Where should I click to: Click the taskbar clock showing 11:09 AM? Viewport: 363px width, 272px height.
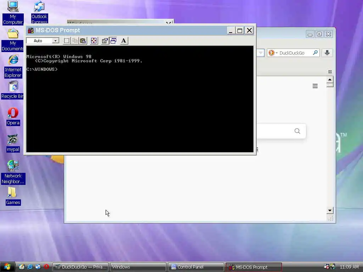(x=349, y=267)
